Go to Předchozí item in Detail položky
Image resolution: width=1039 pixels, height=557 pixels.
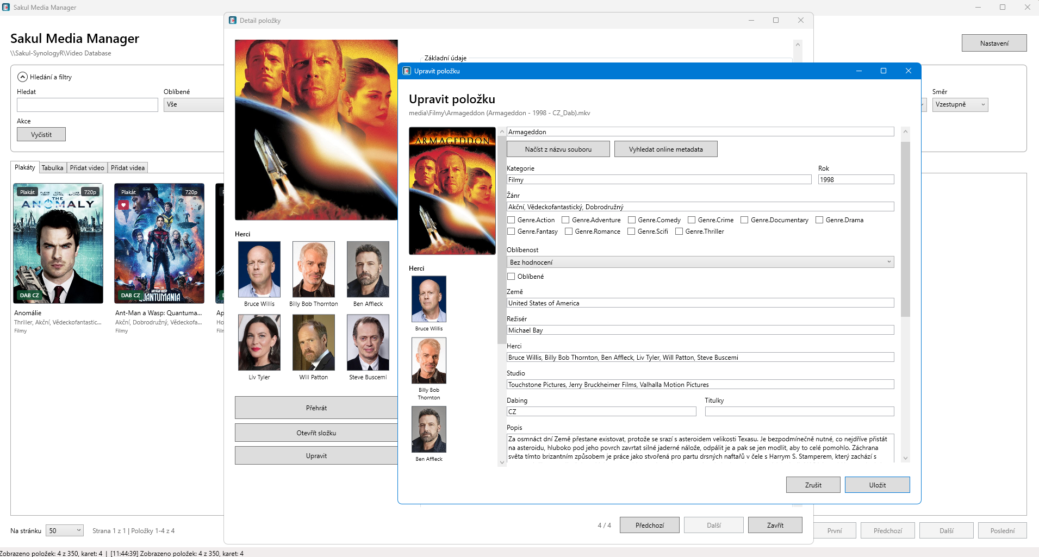pos(650,525)
